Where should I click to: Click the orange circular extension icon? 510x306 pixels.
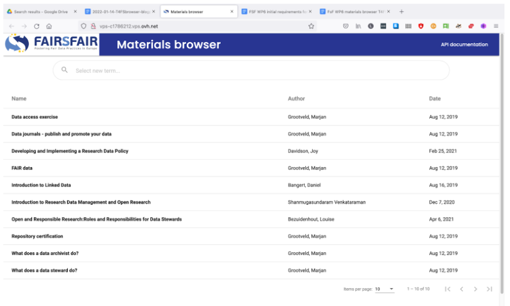[434, 26]
